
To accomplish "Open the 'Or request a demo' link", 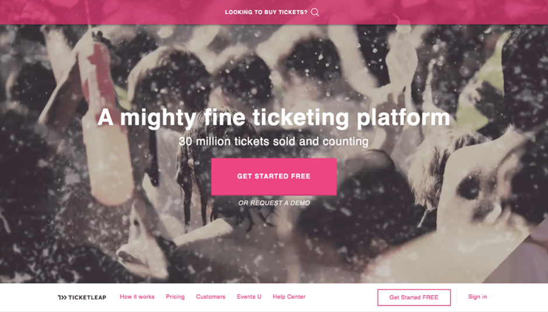I will click(x=274, y=203).
